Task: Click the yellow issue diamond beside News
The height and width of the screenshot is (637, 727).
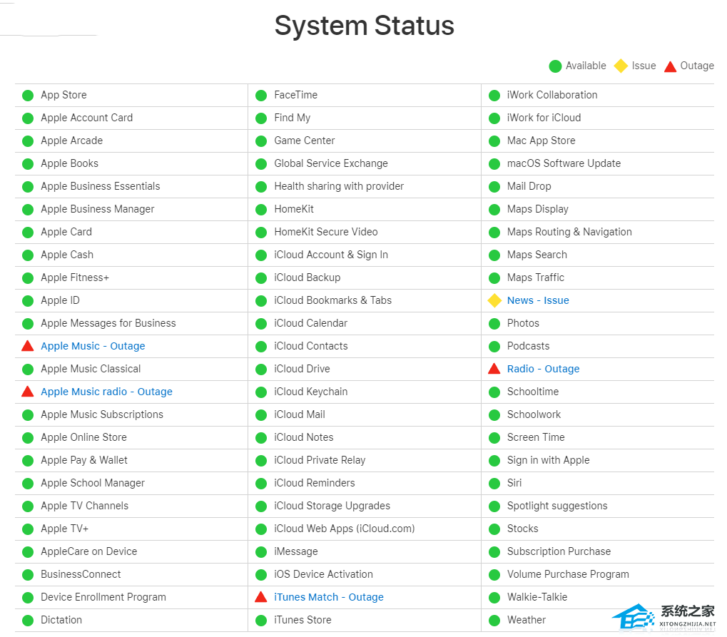Action: (x=494, y=300)
